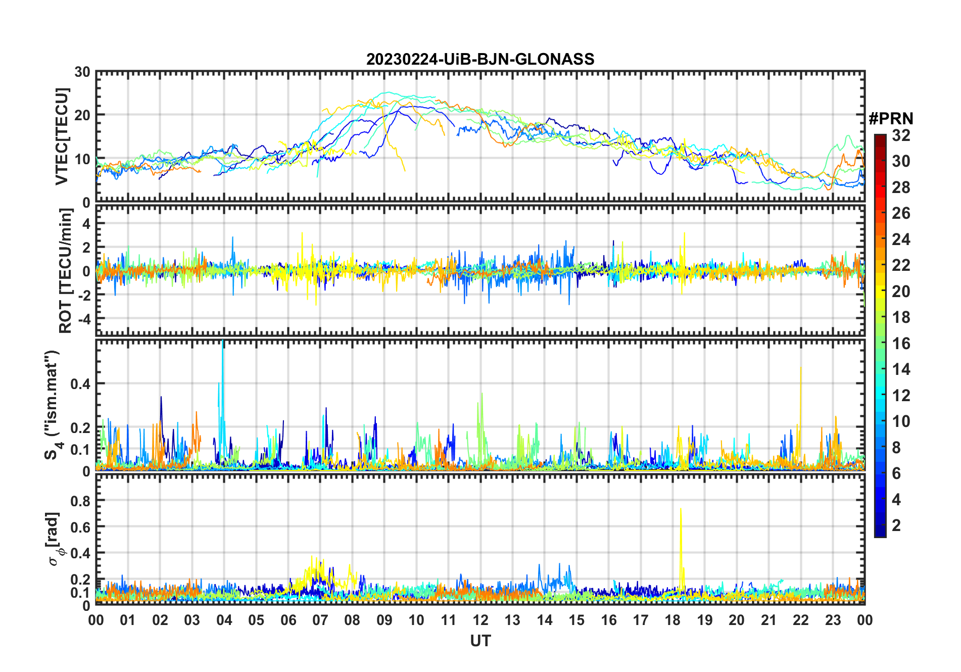Click the 0.8 tick label on the sigma-phi axis
The image size is (961, 672).
pos(80,501)
